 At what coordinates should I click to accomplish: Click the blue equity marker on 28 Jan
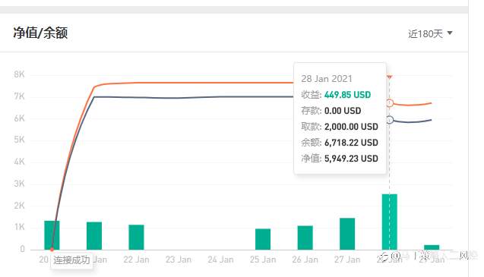390,120
